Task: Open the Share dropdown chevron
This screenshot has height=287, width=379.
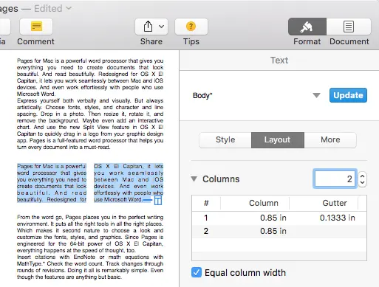Action: (x=161, y=27)
